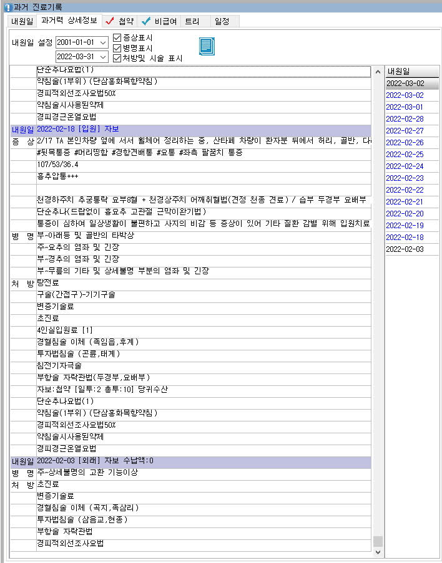Click the blue checkmark on 비급여 tab
This screenshot has height=563, width=442.
pyautogui.click(x=145, y=21)
